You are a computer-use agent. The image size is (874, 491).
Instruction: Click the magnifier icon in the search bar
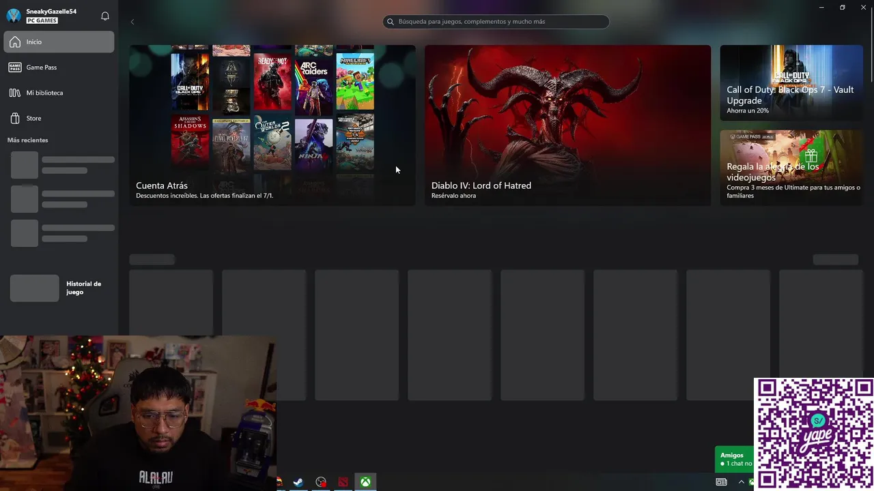point(391,22)
